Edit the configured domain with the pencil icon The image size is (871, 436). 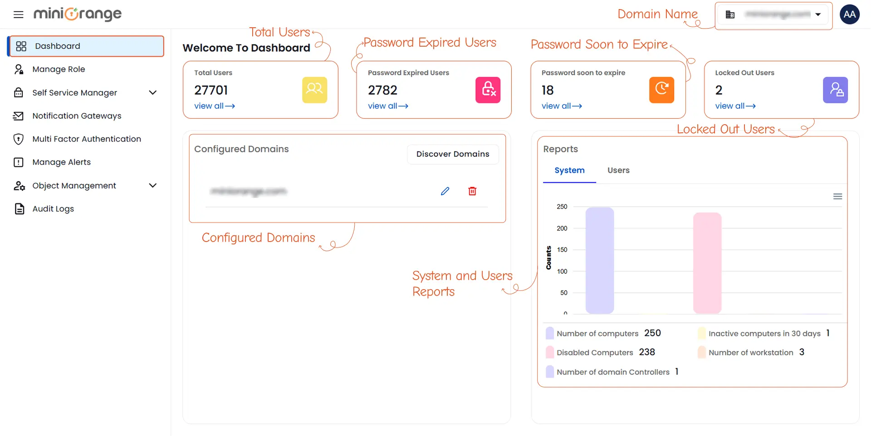445,191
